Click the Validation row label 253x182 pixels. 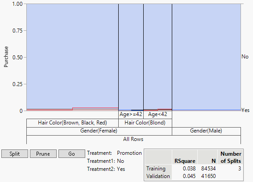158,176
